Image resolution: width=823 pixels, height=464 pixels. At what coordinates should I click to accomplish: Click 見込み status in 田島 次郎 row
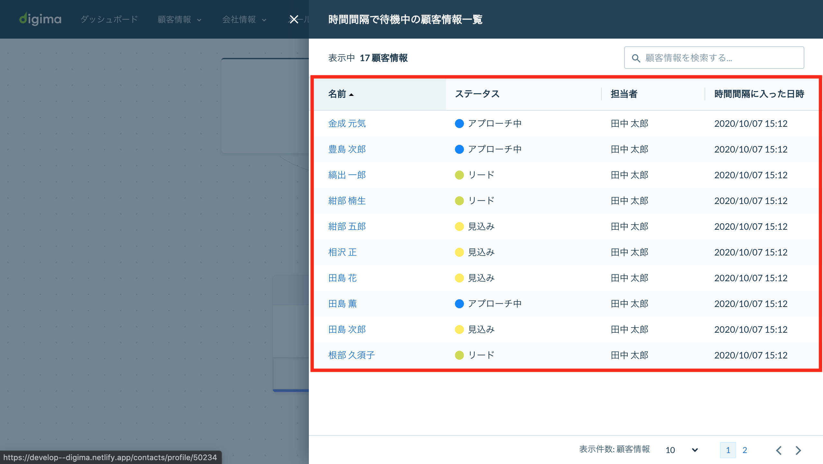[481, 329]
